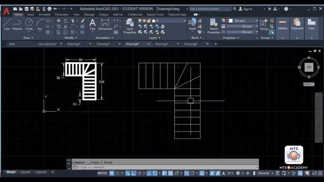Viewport: 324px width, 182px height.
Task: Expand the Modify panel
Action: point(71,38)
